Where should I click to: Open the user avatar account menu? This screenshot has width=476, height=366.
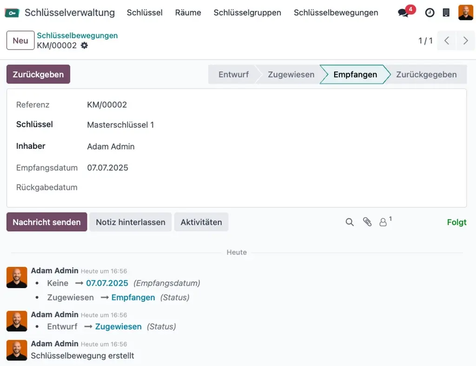tap(465, 13)
